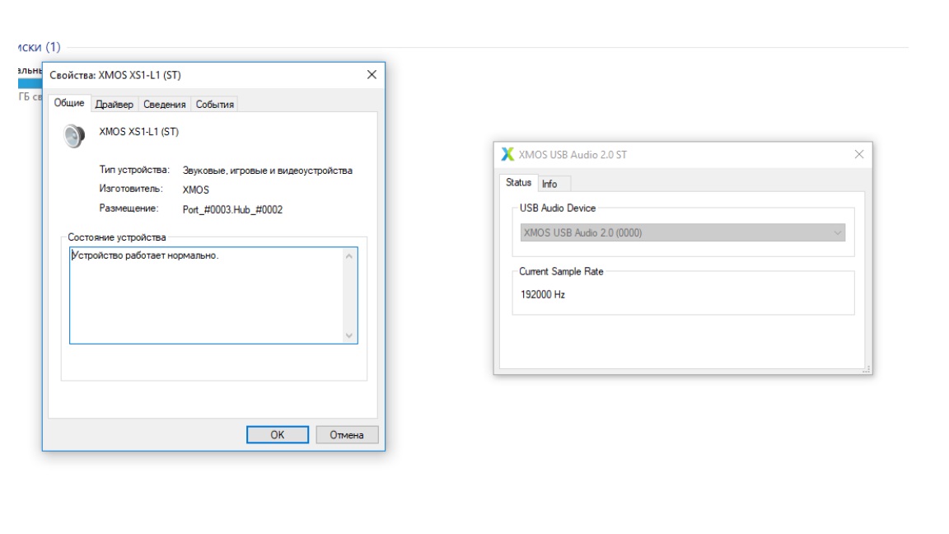949x534 pixels.
Task: Click the Изготовитель label
Action: (131, 189)
